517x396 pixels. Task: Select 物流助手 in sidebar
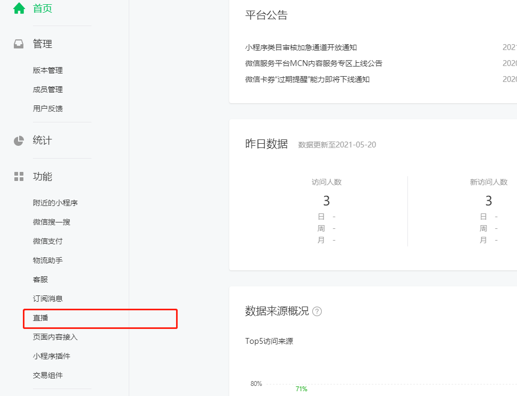point(48,260)
